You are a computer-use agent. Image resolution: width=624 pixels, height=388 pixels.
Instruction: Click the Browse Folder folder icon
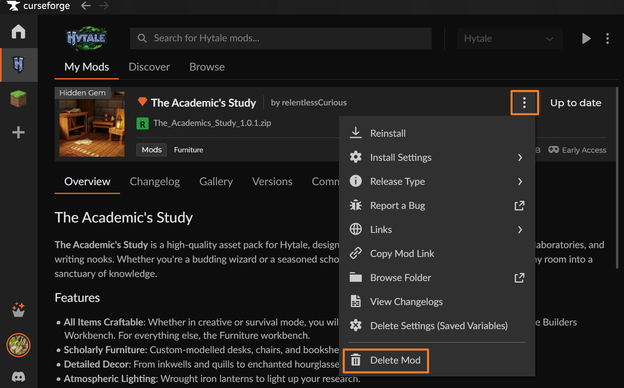(x=356, y=277)
